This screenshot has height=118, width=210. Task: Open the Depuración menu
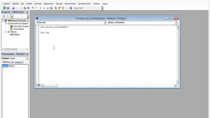49,4
